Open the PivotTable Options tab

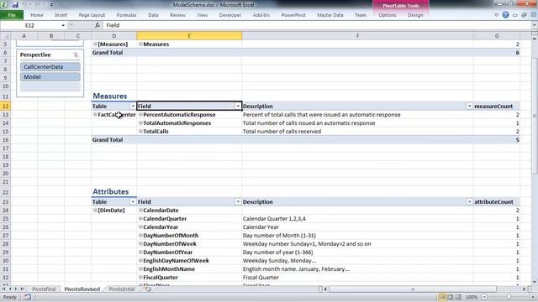(388, 15)
